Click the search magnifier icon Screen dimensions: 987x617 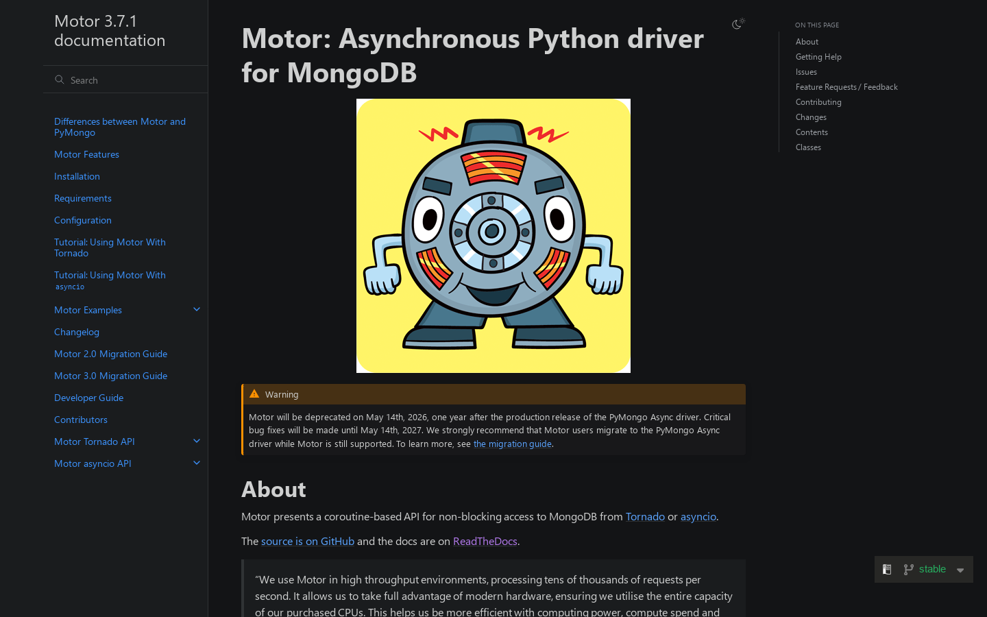60,80
